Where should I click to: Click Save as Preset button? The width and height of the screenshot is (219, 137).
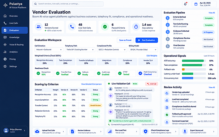tap(125, 40)
